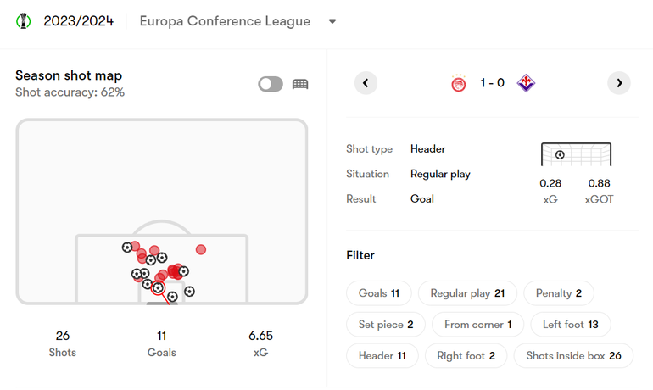Click the isolated red shot dot at right

point(201,249)
